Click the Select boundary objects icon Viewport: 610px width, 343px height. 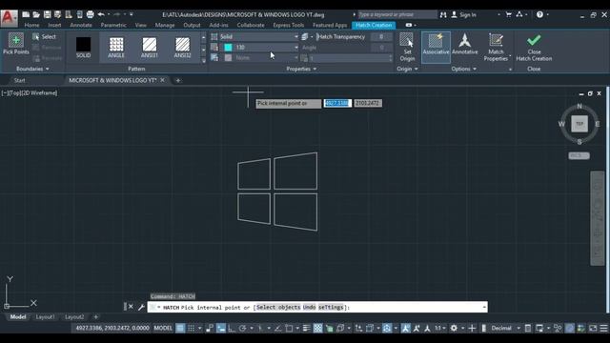click(x=36, y=36)
